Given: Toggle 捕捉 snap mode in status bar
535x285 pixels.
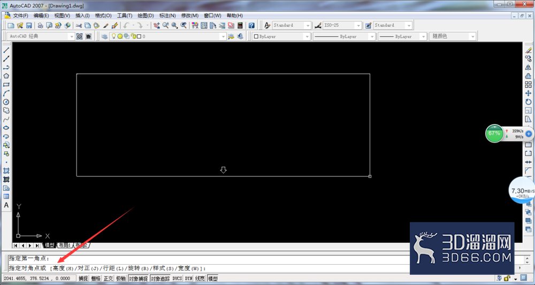Looking at the screenshot, I should (83, 279).
